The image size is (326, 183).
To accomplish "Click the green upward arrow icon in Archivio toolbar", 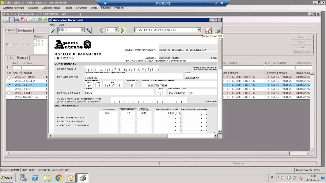I will click(x=45, y=19).
